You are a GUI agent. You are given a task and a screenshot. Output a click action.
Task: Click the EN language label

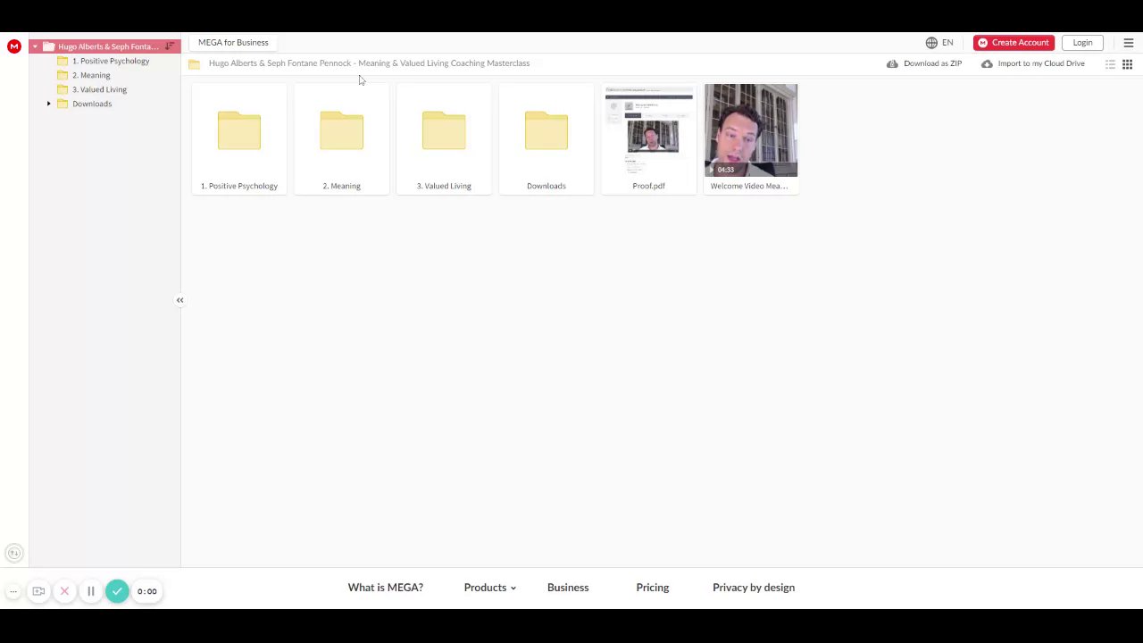click(x=947, y=43)
